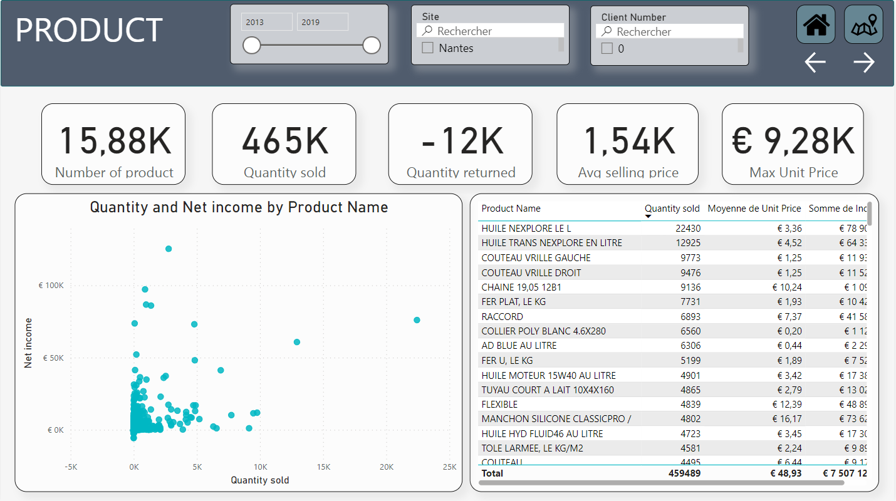The height and width of the screenshot is (501, 896).
Task: Select the HUILE NEXPLORE LE L row
Action: pyautogui.click(x=674, y=228)
